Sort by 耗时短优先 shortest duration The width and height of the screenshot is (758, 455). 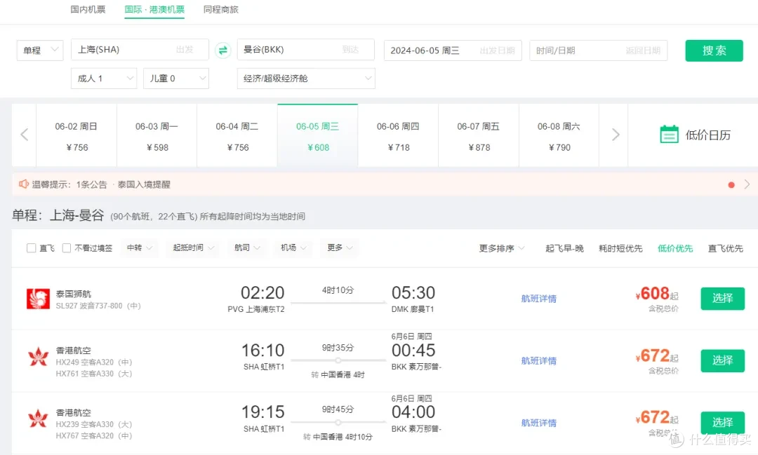(620, 248)
